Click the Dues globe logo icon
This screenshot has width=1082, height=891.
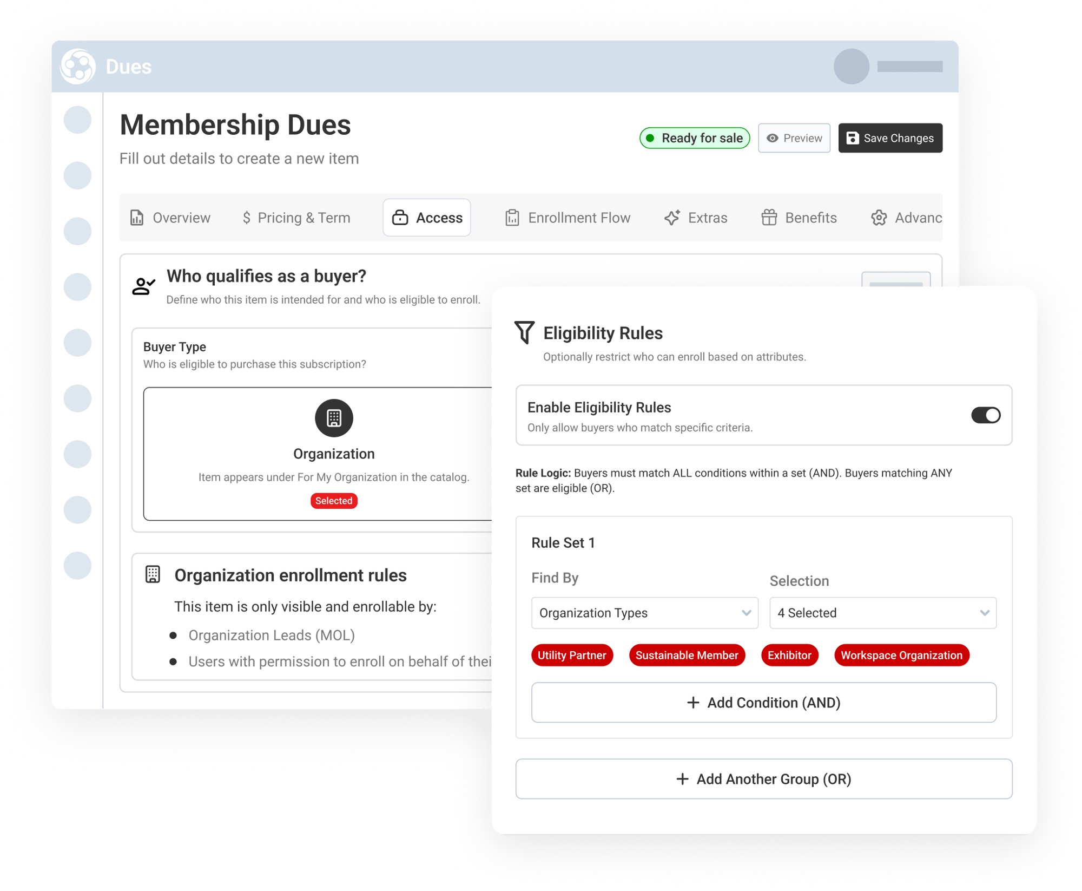coord(77,67)
